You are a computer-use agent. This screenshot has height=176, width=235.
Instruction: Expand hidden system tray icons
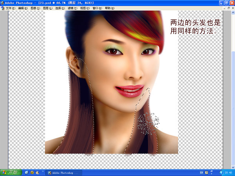[222, 173]
